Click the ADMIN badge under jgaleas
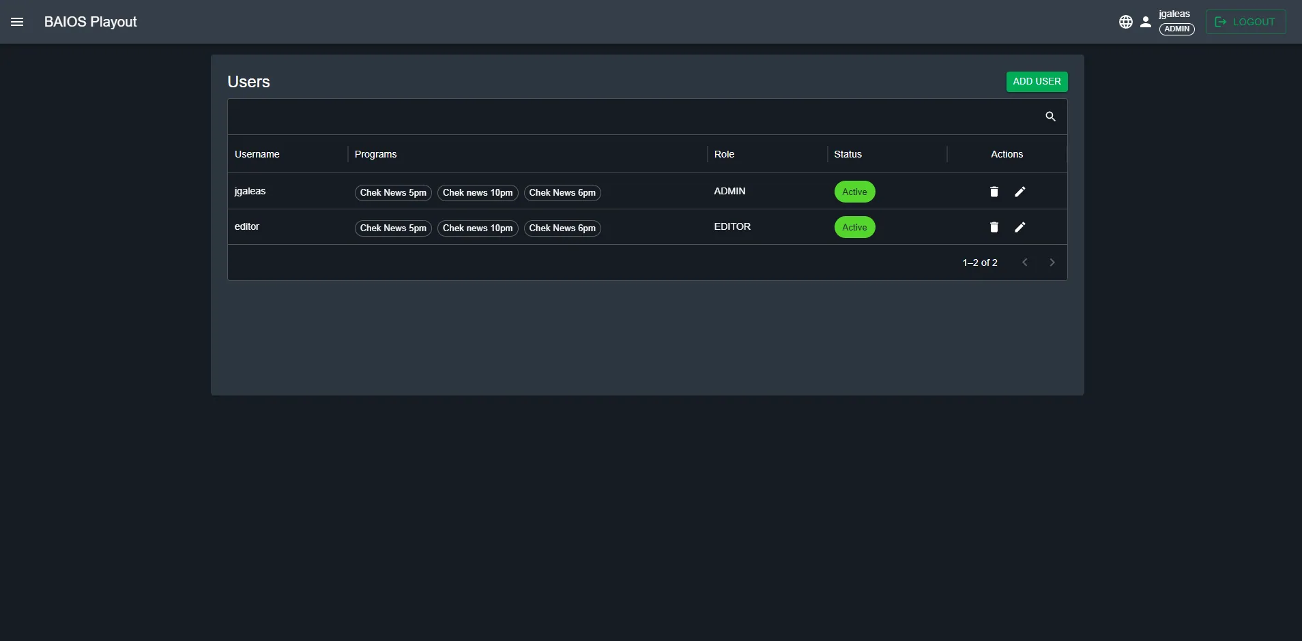The image size is (1302, 641). 1177,29
